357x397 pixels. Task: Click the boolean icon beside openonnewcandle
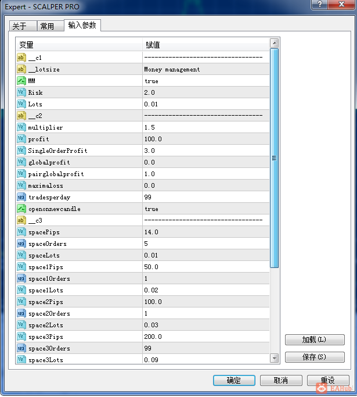click(x=21, y=209)
